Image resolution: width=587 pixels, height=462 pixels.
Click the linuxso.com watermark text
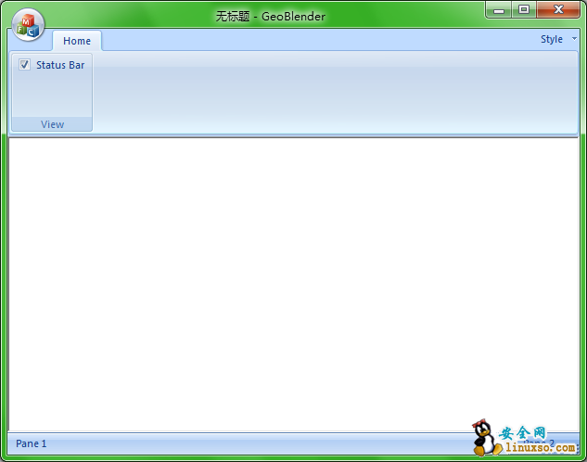click(x=541, y=449)
